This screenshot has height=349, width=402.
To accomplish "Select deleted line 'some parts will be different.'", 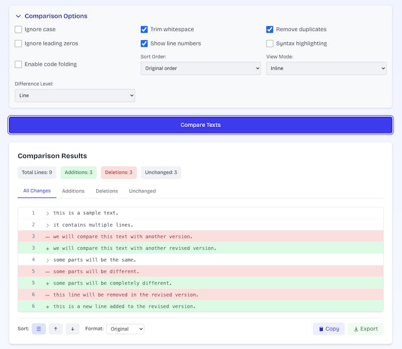I will (x=200, y=271).
